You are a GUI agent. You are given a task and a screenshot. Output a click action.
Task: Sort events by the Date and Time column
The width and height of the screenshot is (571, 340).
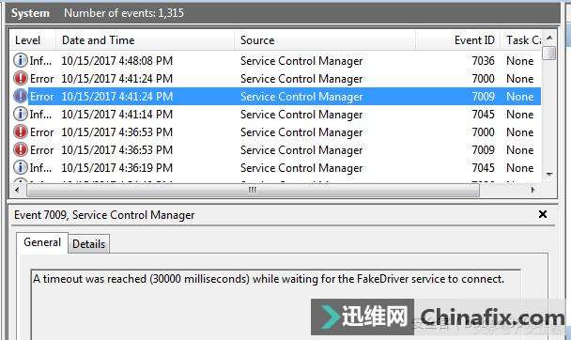click(145, 40)
